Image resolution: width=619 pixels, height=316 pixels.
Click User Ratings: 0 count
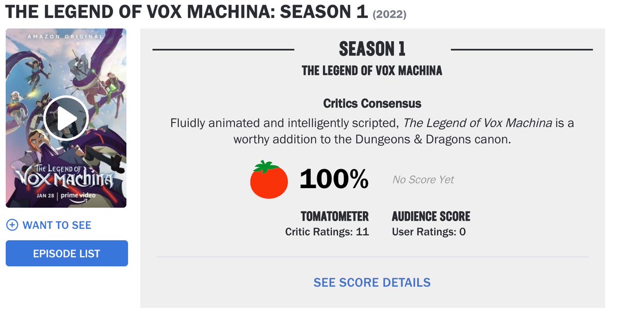tap(429, 232)
